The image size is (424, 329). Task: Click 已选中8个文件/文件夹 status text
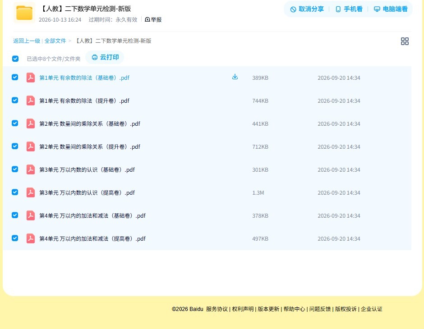[x=54, y=59]
